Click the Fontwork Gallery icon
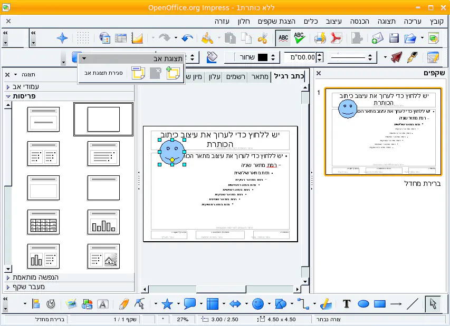The height and width of the screenshot is (326, 450). click(103, 303)
